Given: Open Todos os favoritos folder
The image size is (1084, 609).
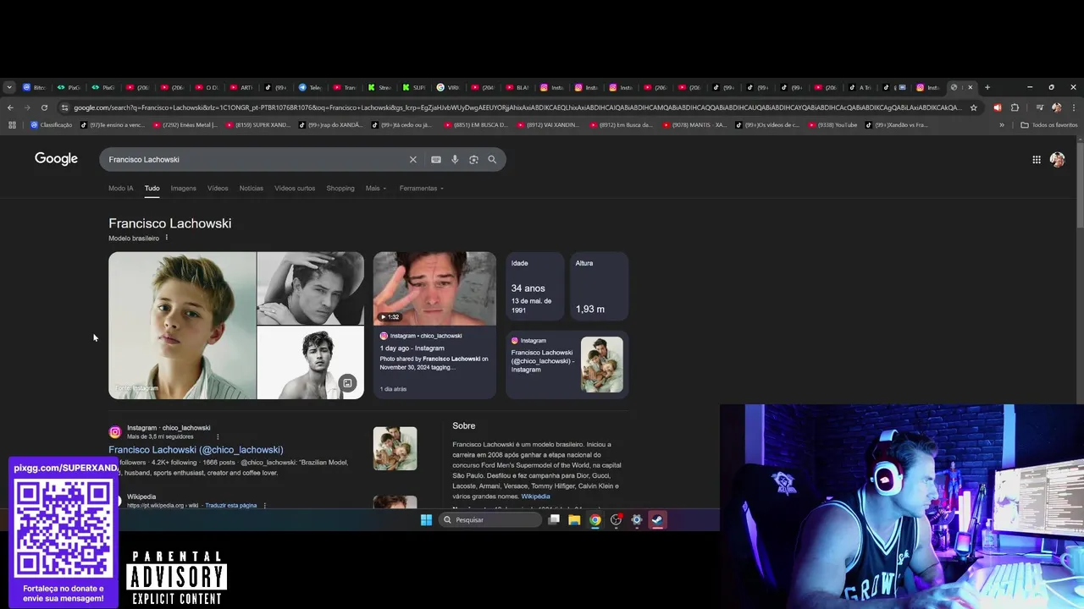Looking at the screenshot, I should 1049,124.
